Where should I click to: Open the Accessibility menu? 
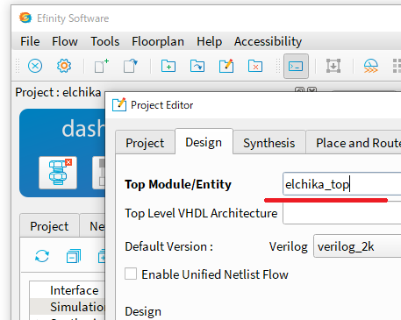click(268, 41)
